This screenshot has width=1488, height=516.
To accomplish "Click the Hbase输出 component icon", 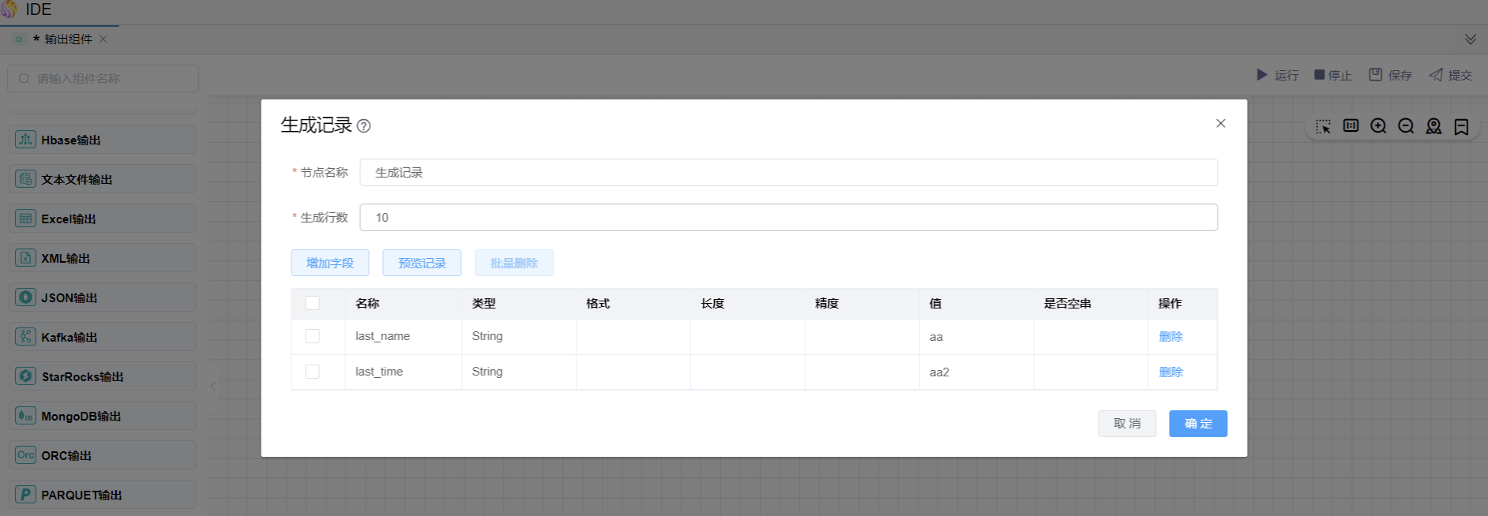I will [25, 140].
